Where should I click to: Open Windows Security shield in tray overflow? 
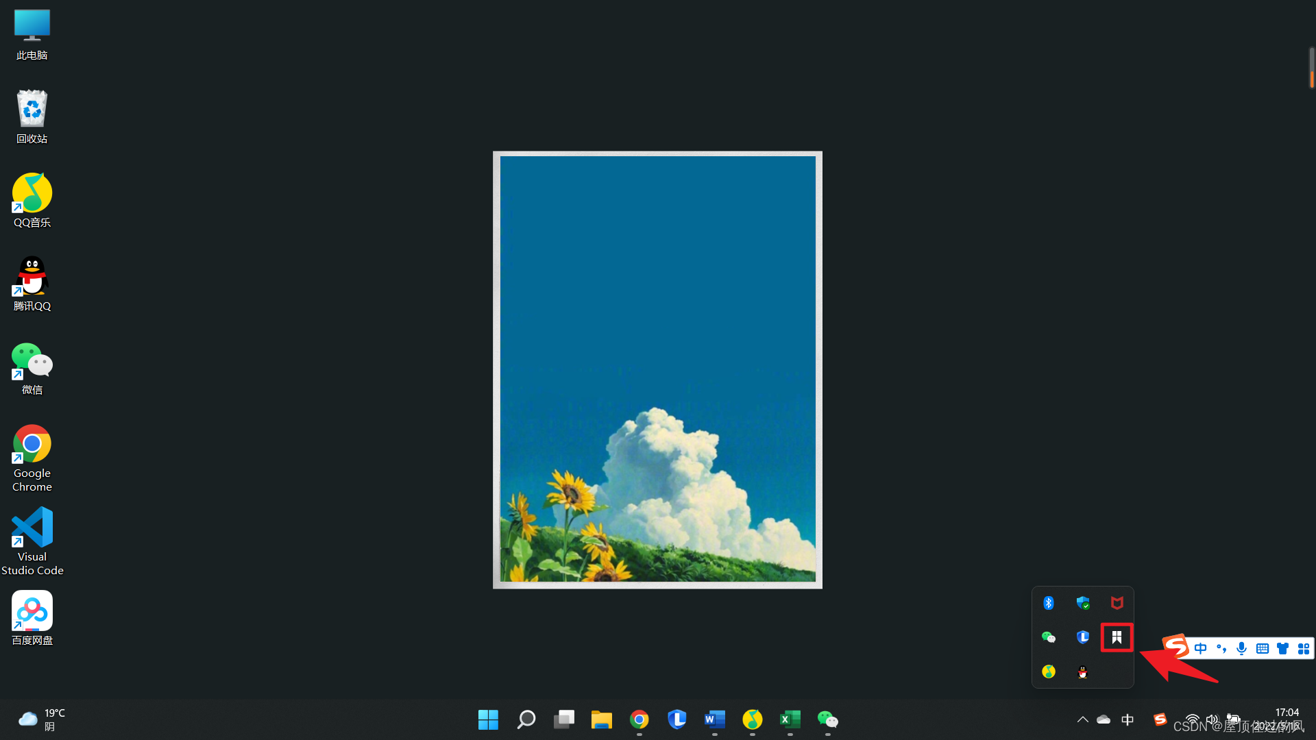tap(1084, 603)
